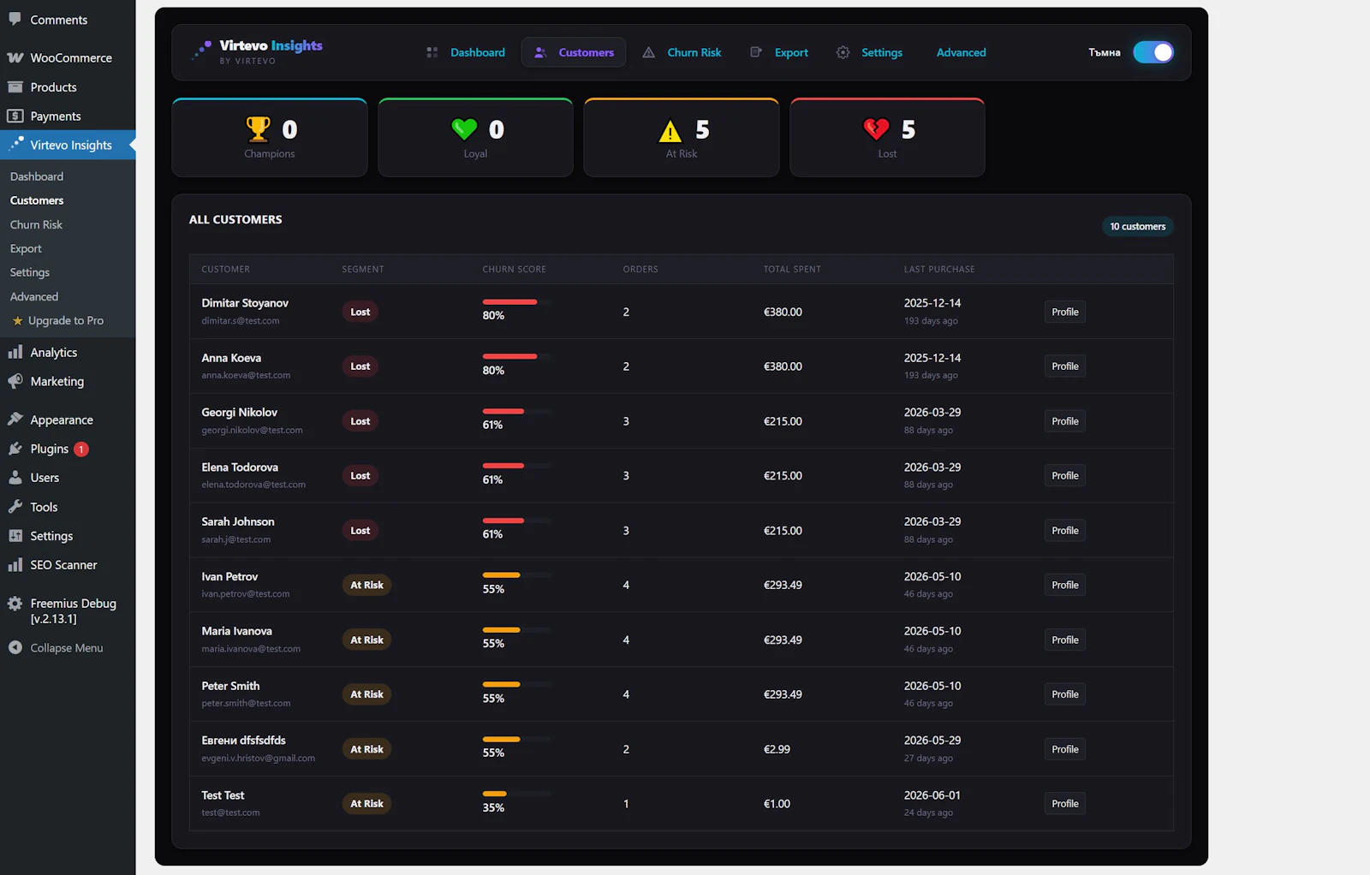Click the Champions trophy icon
Viewport: 1370px width, 875px height.
coord(258,129)
